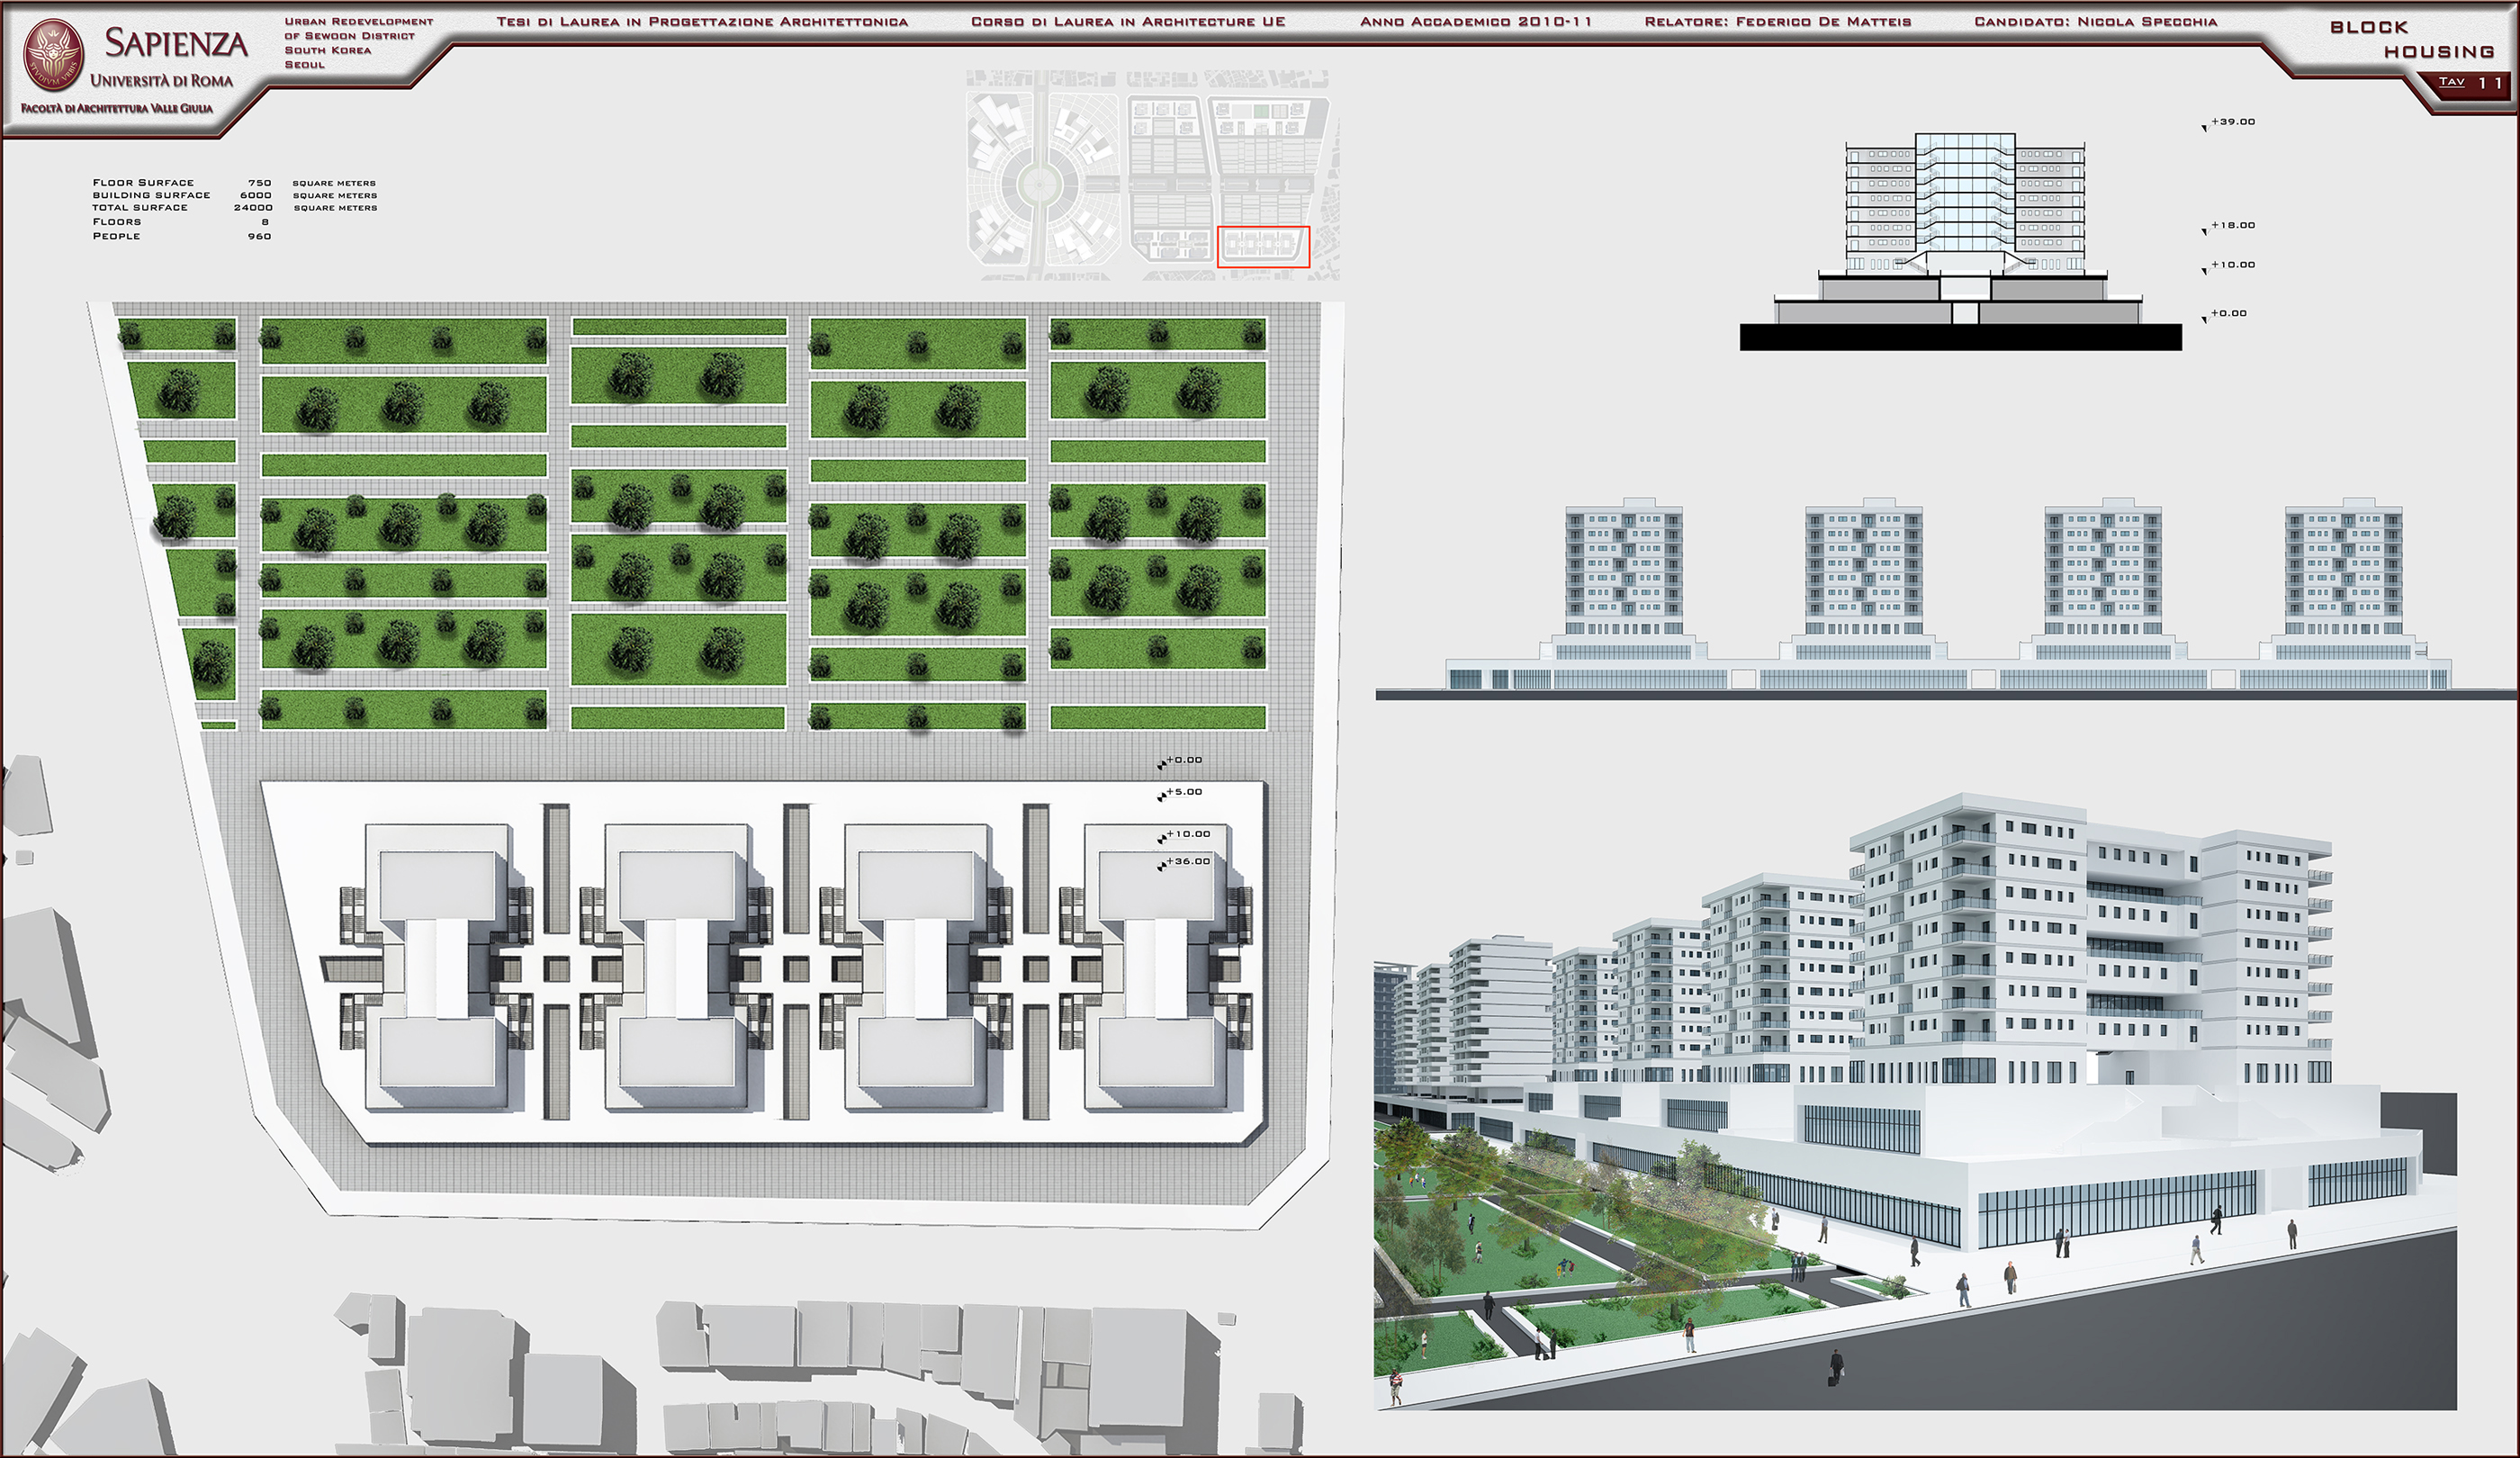This screenshot has width=2520, height=1458.
Task: Click the +36.00 marker on site plan
Action: (x=1187, y=862)
